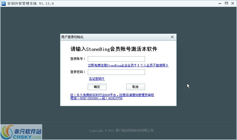
Task: Minimize the 容创外贸管理系统 window
Action: tap(220, 3)
